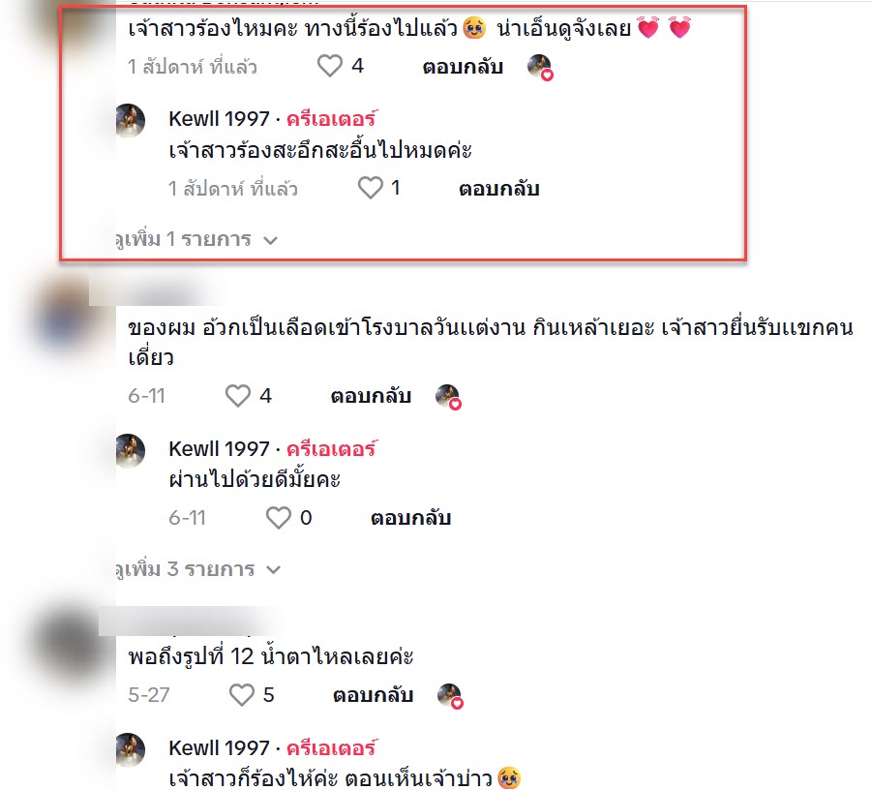Open creator-liked badge on the 6-11 comment
Screen dimensions: 872x790
click(x=448, y=397)
